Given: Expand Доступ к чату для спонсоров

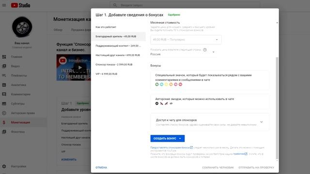Looking at the screenshot, I should 262,122.
